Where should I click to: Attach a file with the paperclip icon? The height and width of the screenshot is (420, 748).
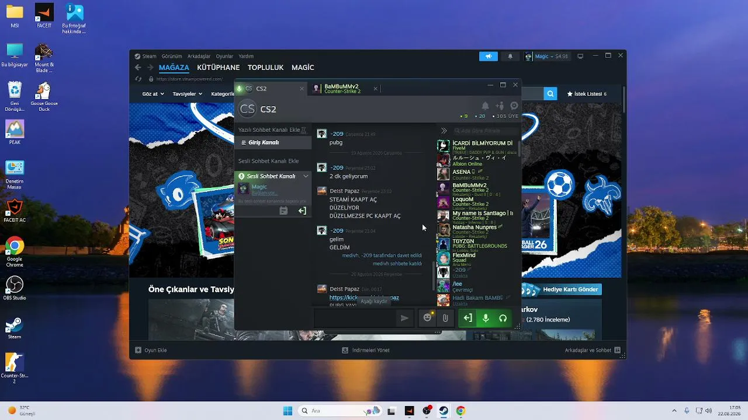tap(445, 318)
